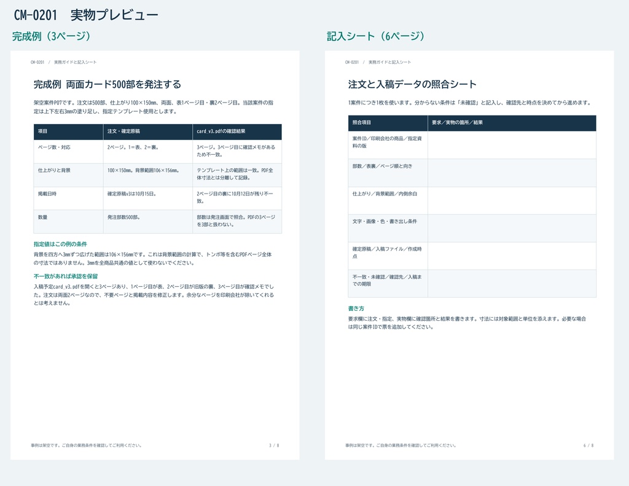Click the intro paragraph starting '架空案件P07です'
The width and height of the screenshot is (629, 486).
[154, 107]
